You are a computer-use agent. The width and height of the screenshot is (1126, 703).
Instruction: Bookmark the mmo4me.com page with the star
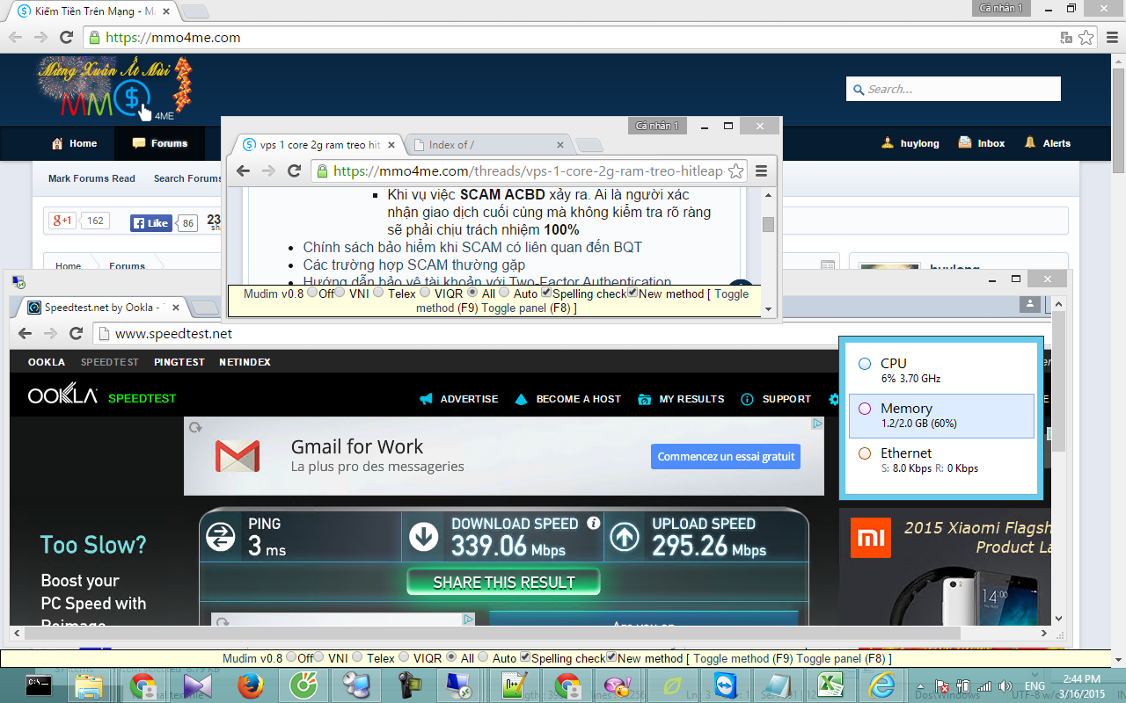1086,38
